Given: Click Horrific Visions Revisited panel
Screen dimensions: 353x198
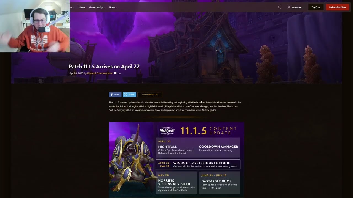Looking at the screenshot, I should pyautogui.click(x=176, y=183).
